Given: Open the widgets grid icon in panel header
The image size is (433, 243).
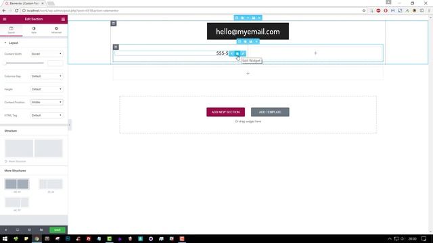Looking at the screenshot, I should point(63,19).
